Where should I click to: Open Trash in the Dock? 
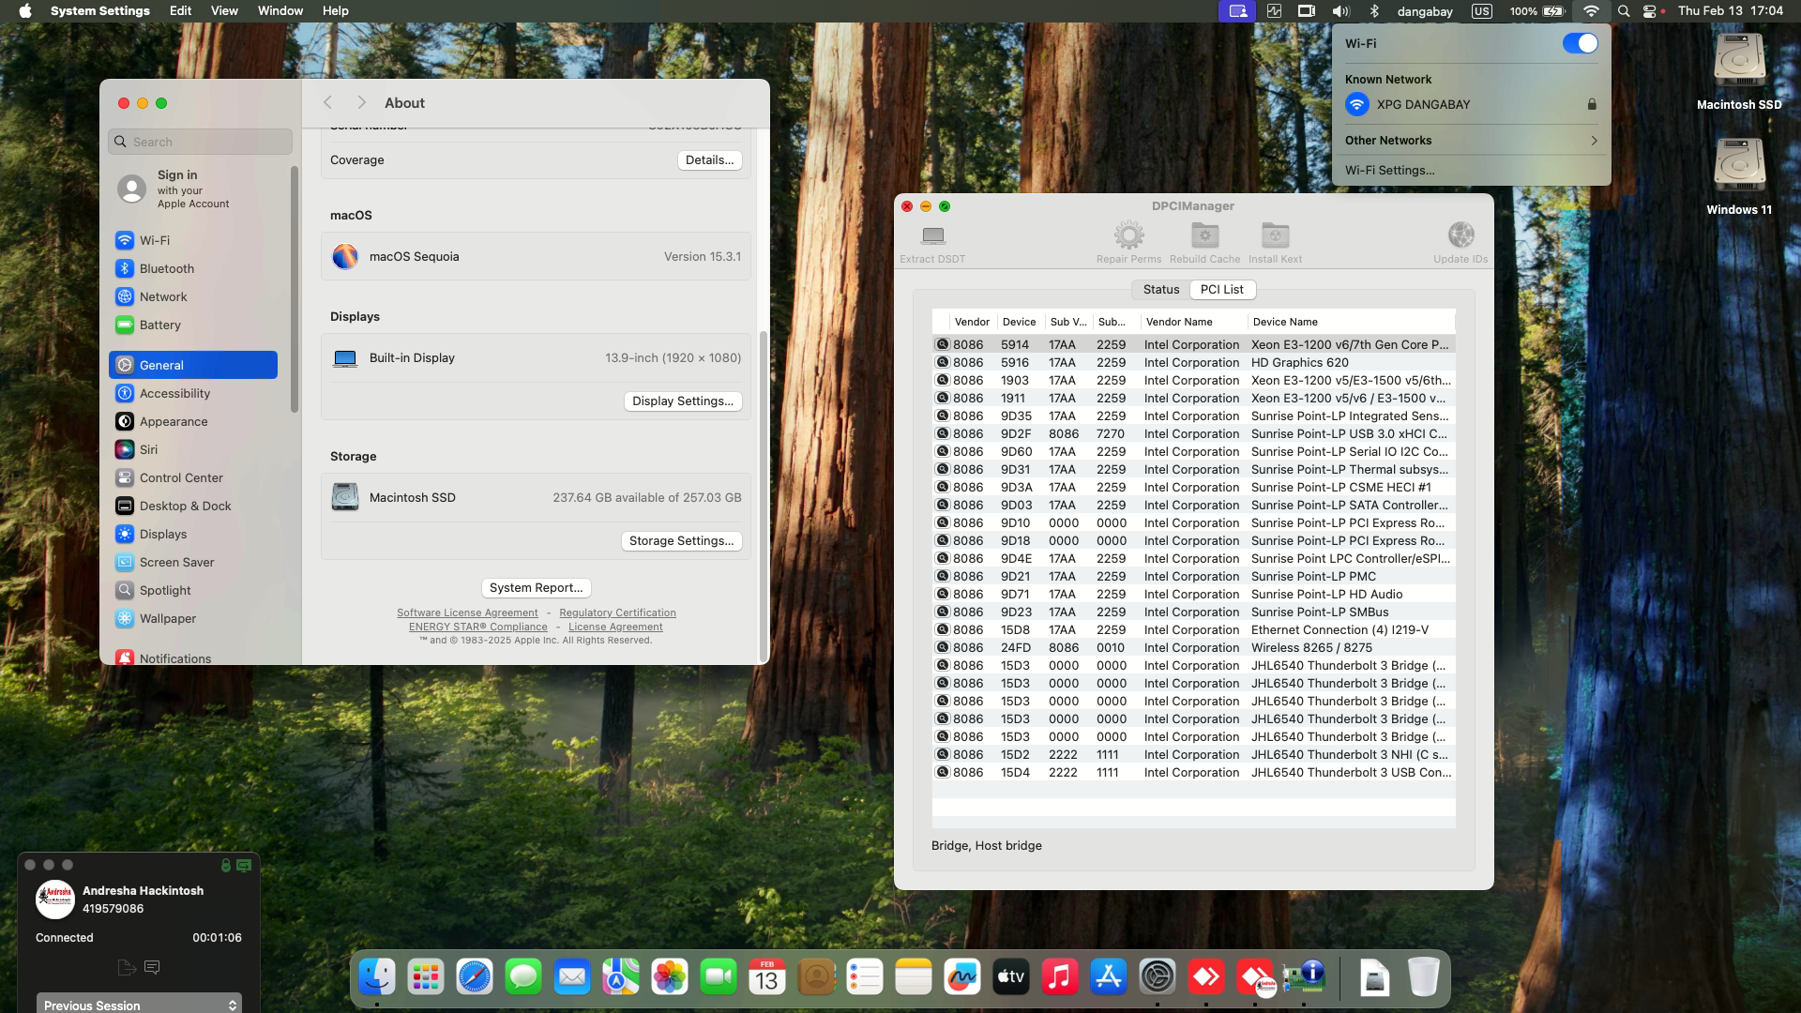(x=1423, y=977)
